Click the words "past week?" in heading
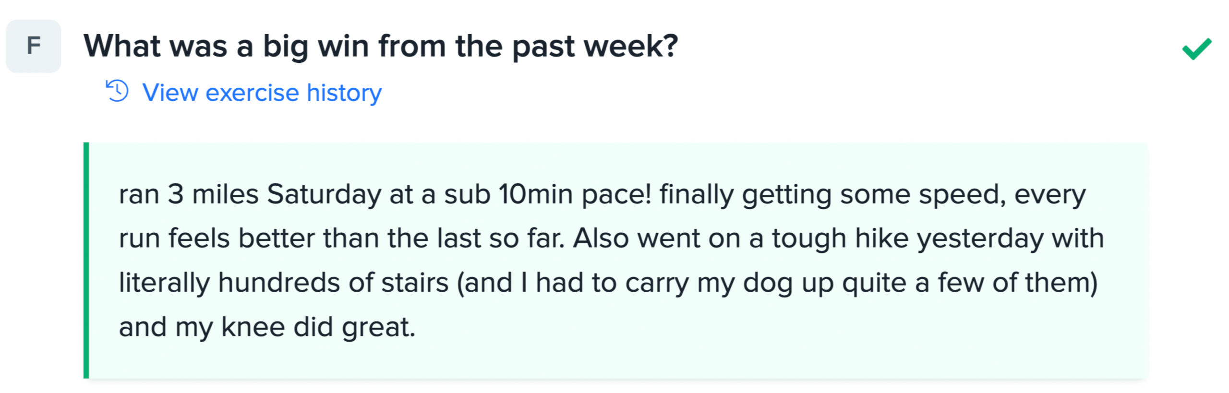This screenshot has height=393, width=1229. (595, 46)
